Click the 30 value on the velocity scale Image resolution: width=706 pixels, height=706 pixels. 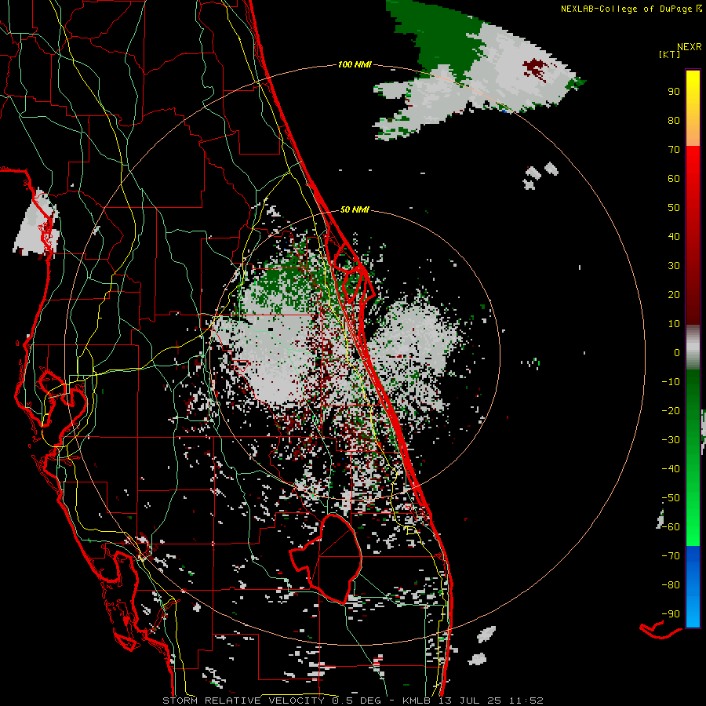tap(674, 266)
